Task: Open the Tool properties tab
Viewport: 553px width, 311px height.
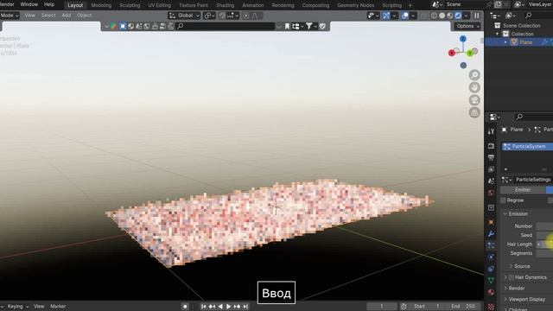Action: tap(491, 131)
